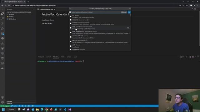Image resolution: width=200 pixels, height=112 pixels.
Task: Switch to the Output panel tab
Action: tap(48, 57)
